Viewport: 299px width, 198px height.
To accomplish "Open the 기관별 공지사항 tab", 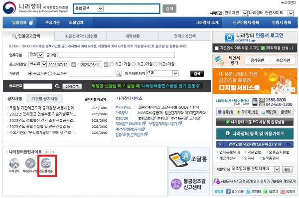I will tap(45, 99).
